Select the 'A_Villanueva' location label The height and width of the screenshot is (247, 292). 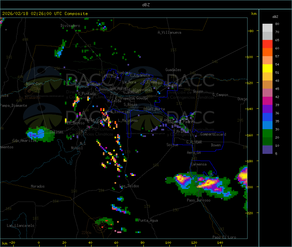click(x=169, y=32)
